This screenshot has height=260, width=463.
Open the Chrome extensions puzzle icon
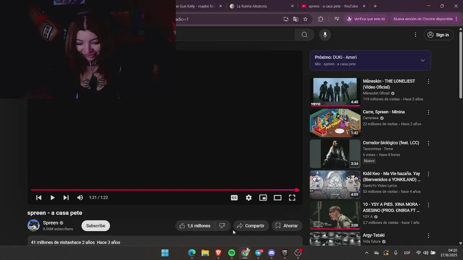[x=320, y=19]
